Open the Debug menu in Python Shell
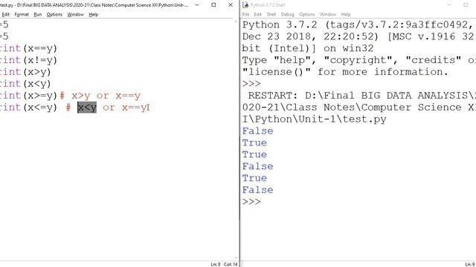Image resolution: width=476 pixels, height=267 pixels. 287,14
